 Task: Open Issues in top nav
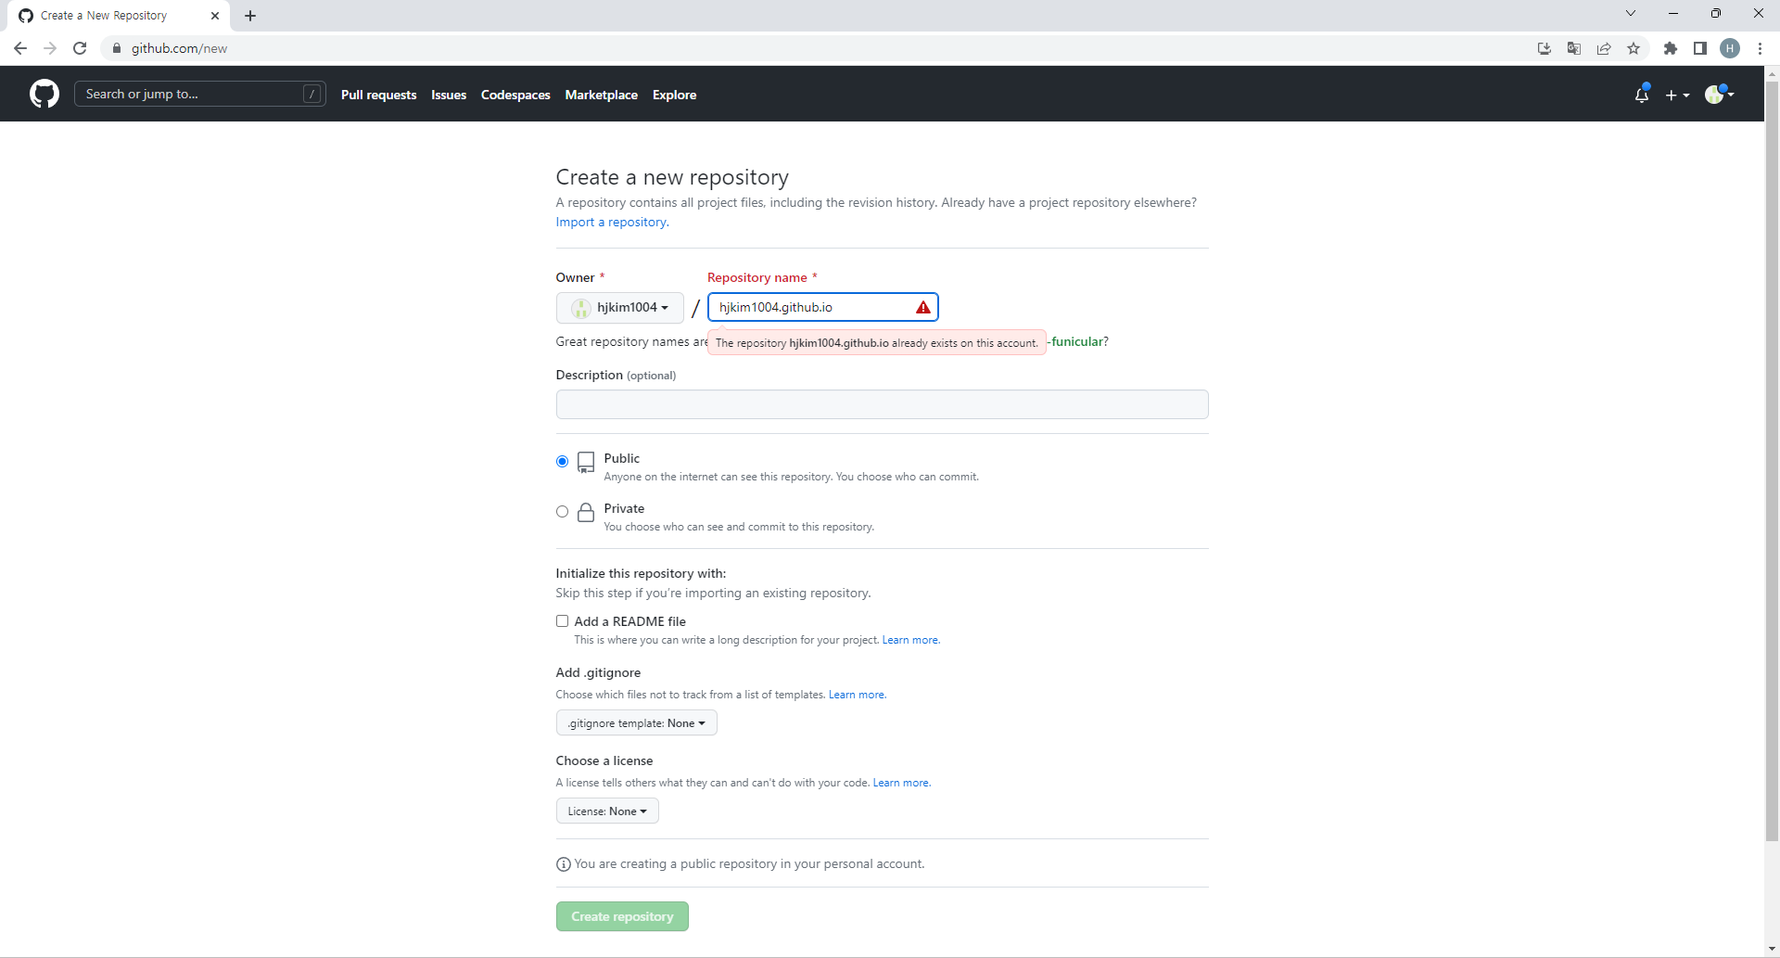pyautogui.click(x=449, y=95)
